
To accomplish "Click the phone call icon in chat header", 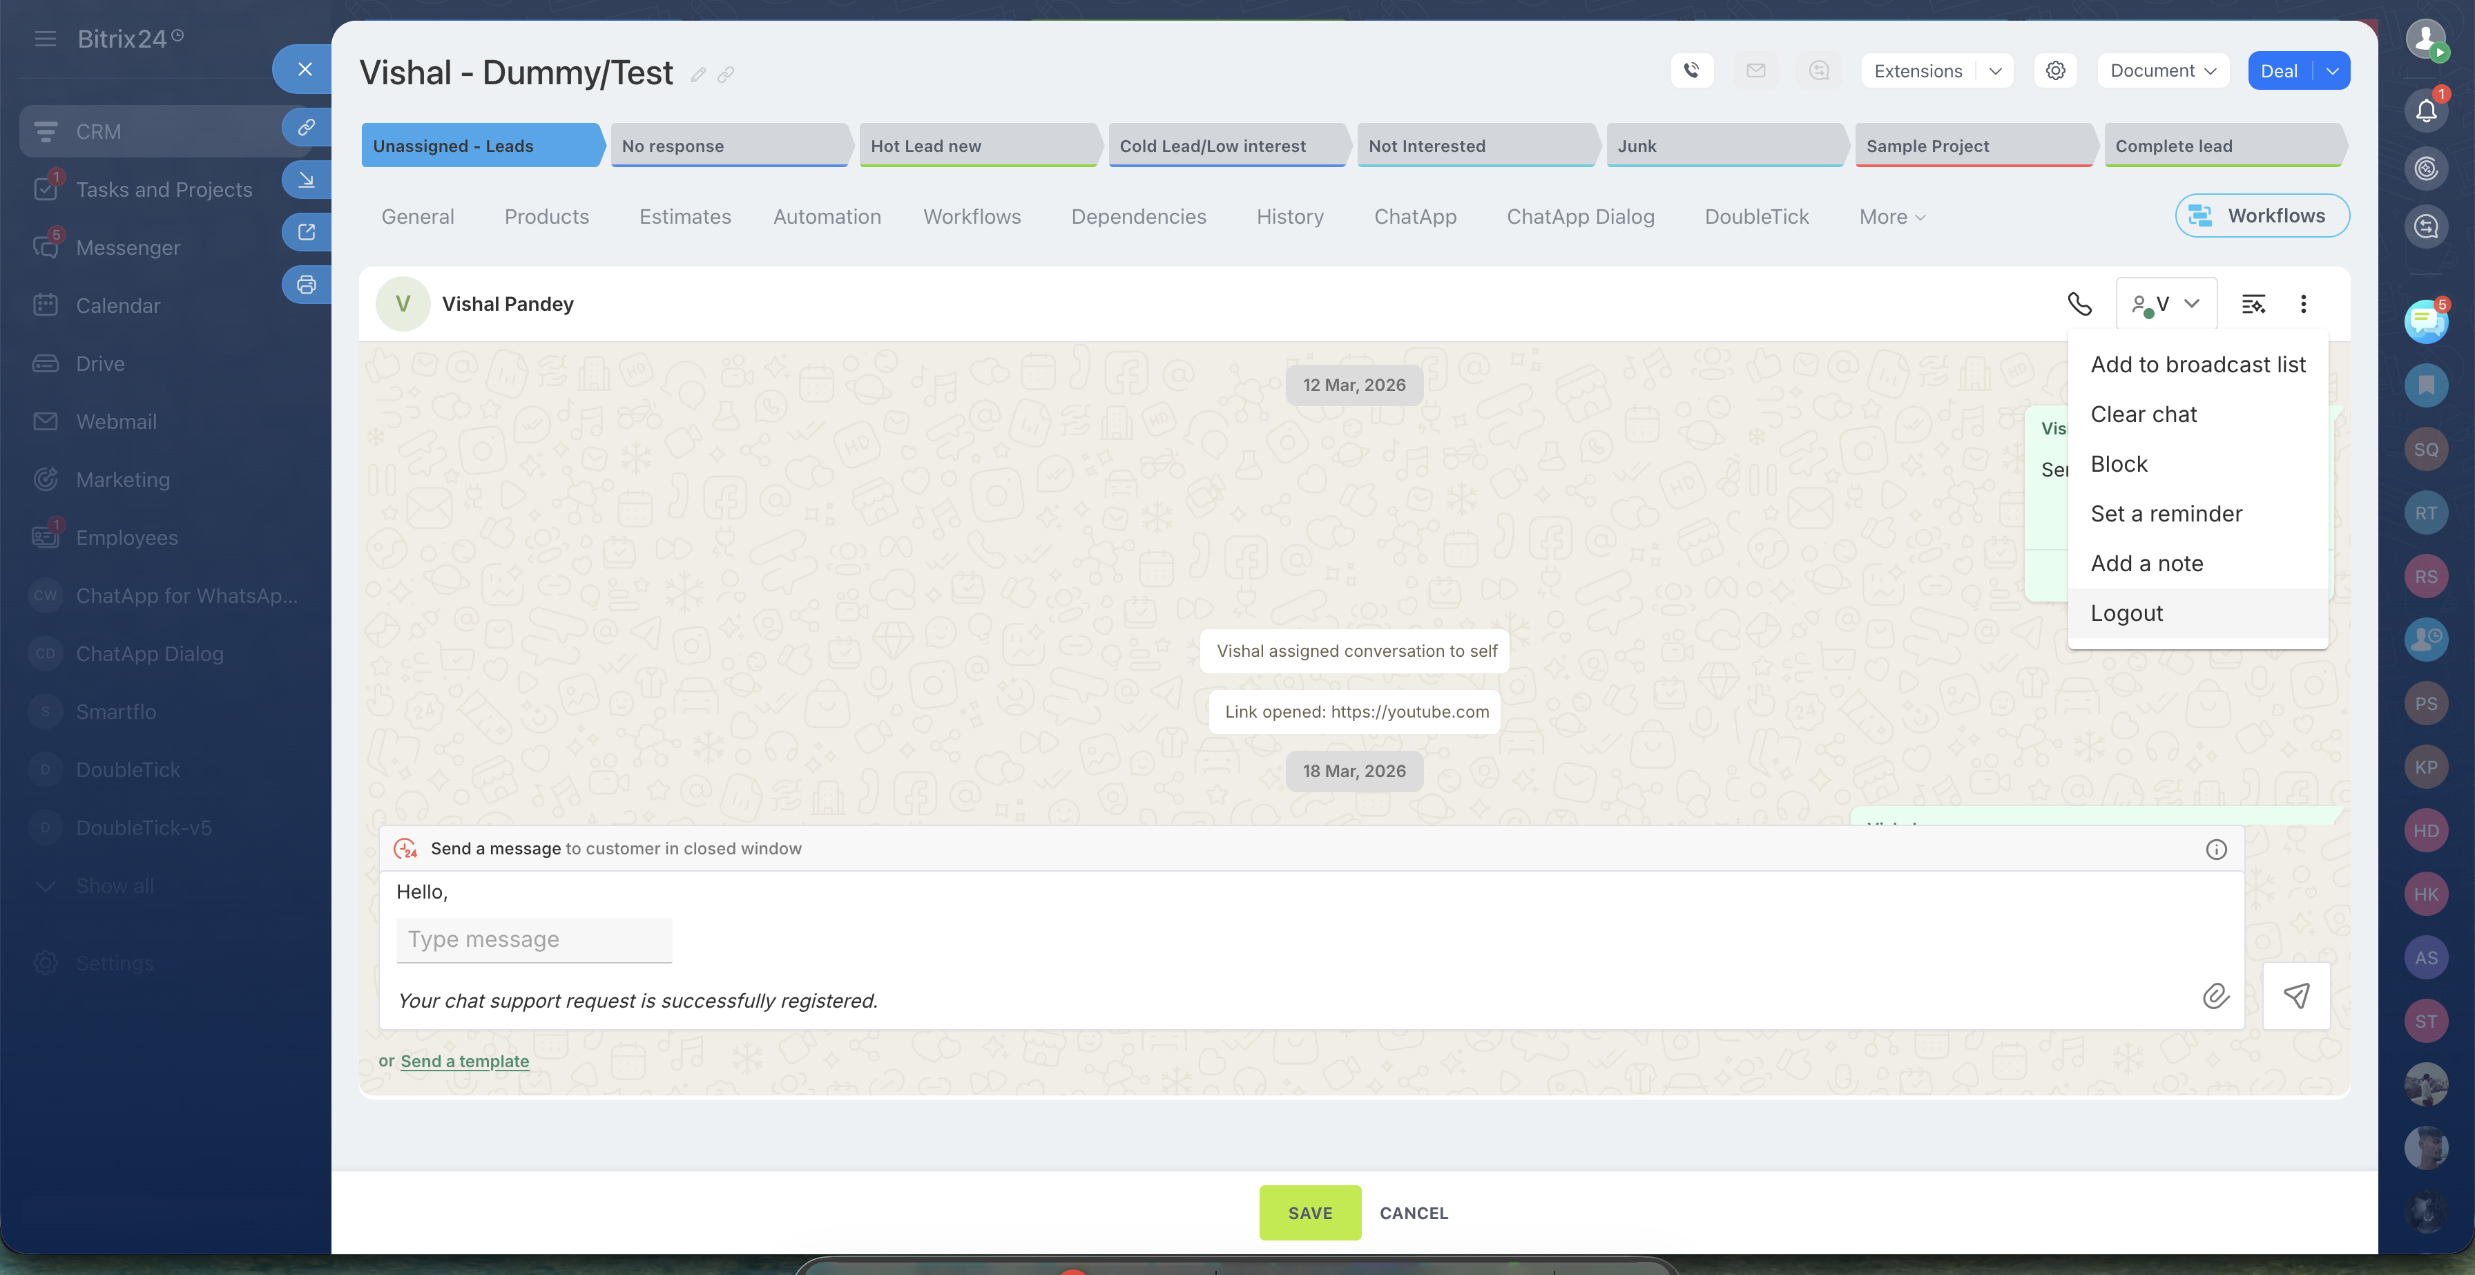I will (2079, 304).
